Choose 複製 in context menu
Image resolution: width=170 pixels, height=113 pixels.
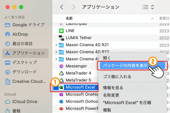pos(107,110)
